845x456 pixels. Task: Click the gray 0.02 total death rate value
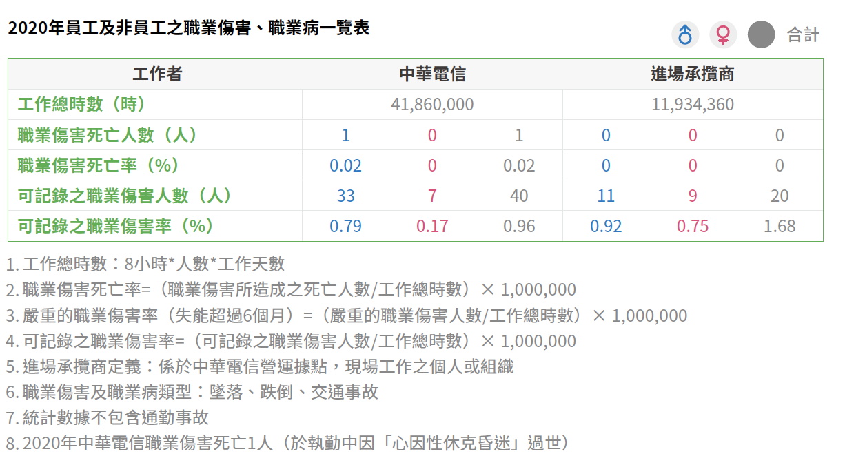coord(519,165)
